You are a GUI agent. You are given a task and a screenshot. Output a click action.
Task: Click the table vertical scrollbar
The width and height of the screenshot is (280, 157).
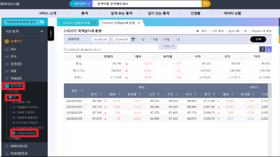coord(270,91)
